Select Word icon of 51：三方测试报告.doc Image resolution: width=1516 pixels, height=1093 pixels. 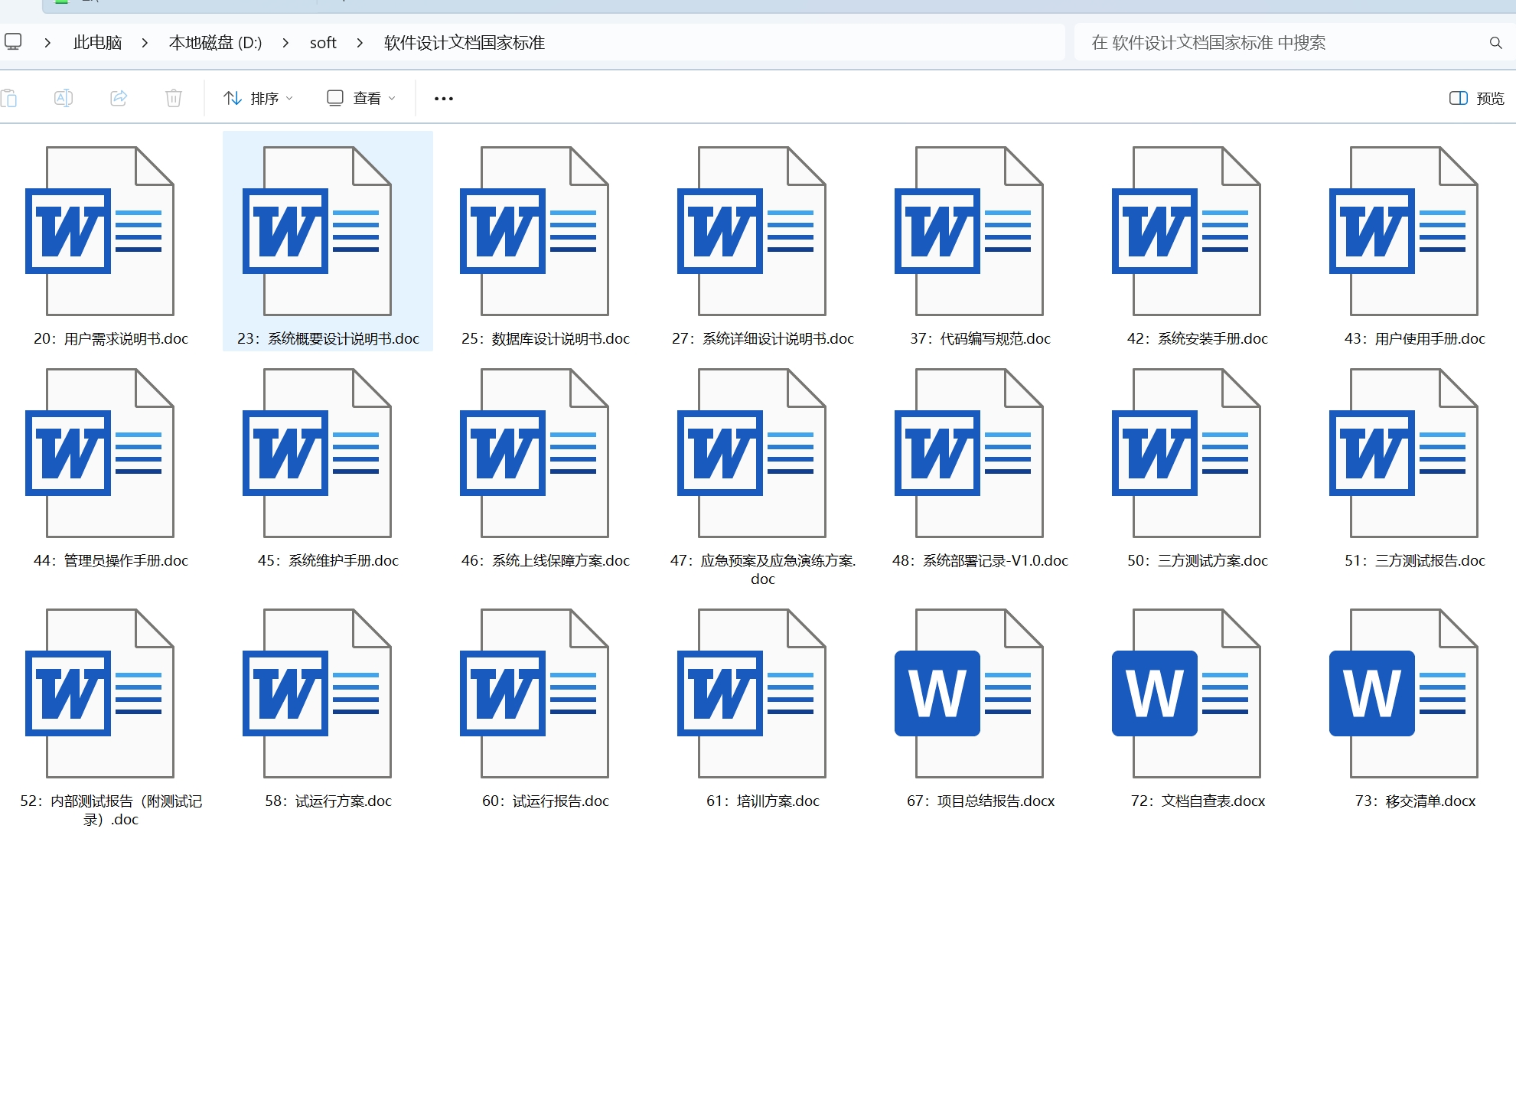(x=1404, y=453)
